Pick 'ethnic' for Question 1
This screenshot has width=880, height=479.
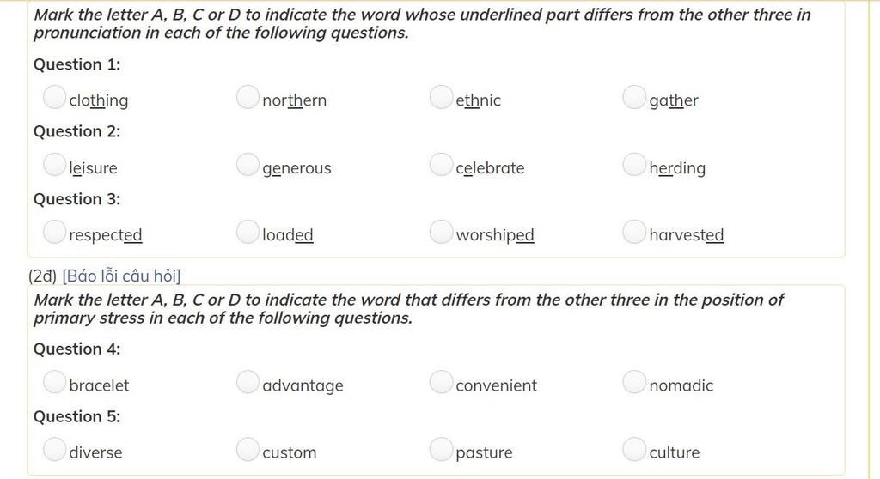coord(441,97)
